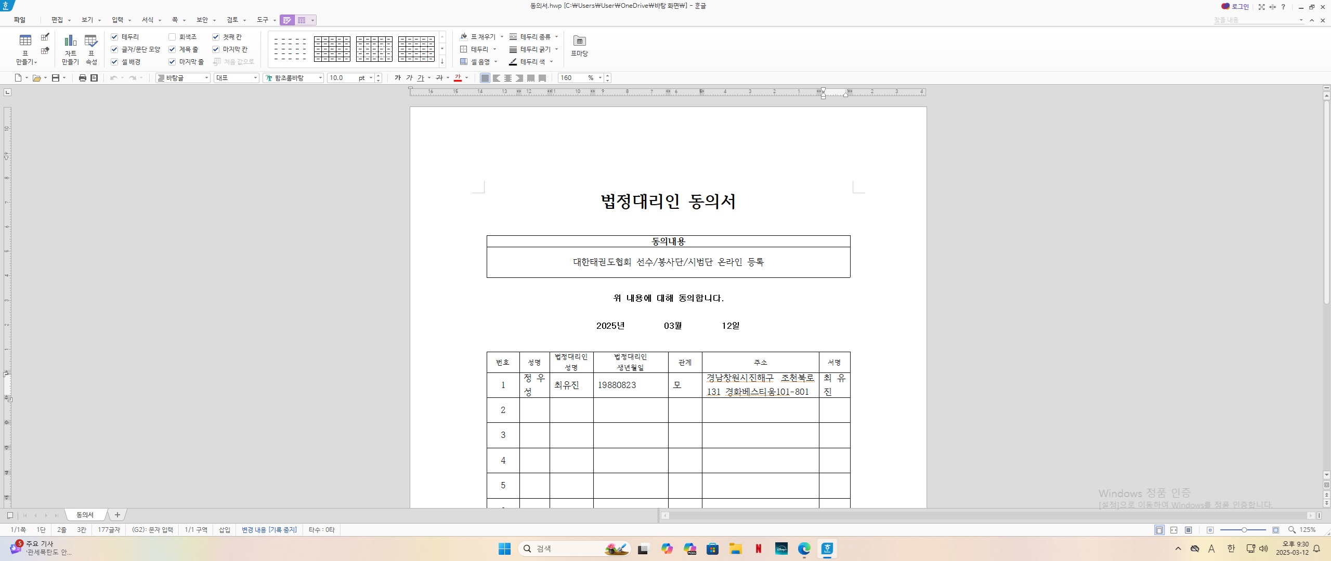Click the font size 10.0 field

341,78
